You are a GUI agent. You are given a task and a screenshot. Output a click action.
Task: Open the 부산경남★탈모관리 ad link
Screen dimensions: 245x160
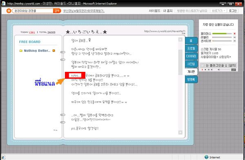[84, 11]
